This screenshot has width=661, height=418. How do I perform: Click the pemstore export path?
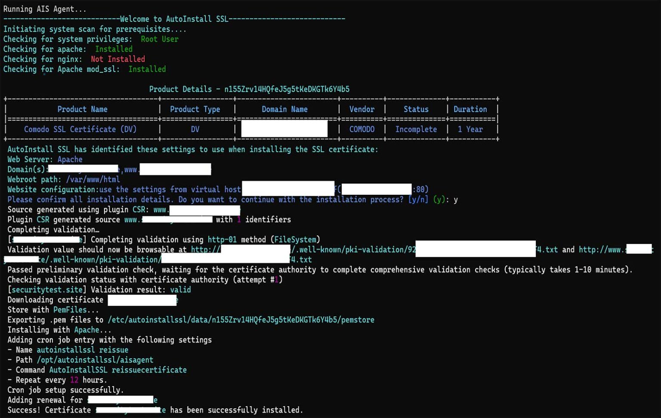(x=241, y=320)
